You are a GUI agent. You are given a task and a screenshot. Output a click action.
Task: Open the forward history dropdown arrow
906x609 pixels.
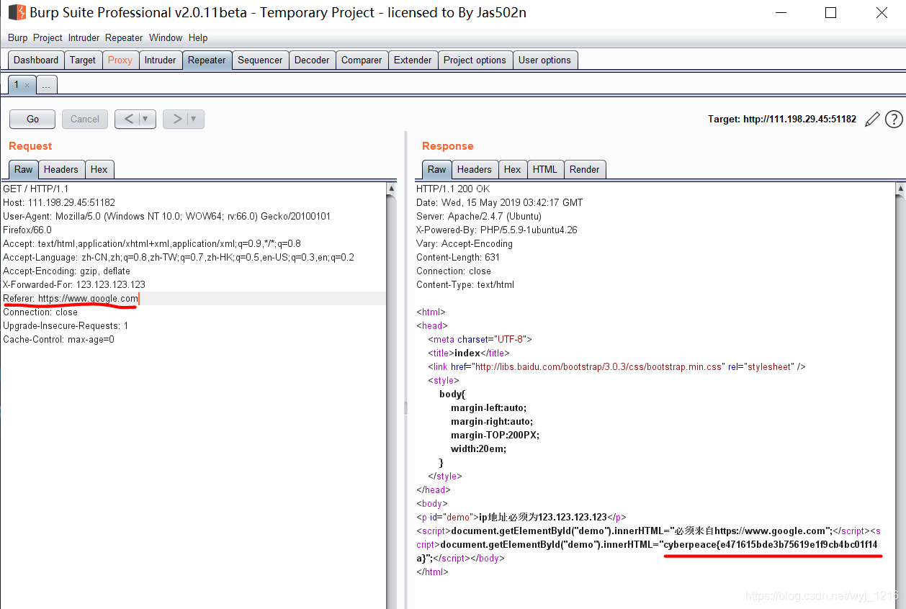tap(194, 119)
